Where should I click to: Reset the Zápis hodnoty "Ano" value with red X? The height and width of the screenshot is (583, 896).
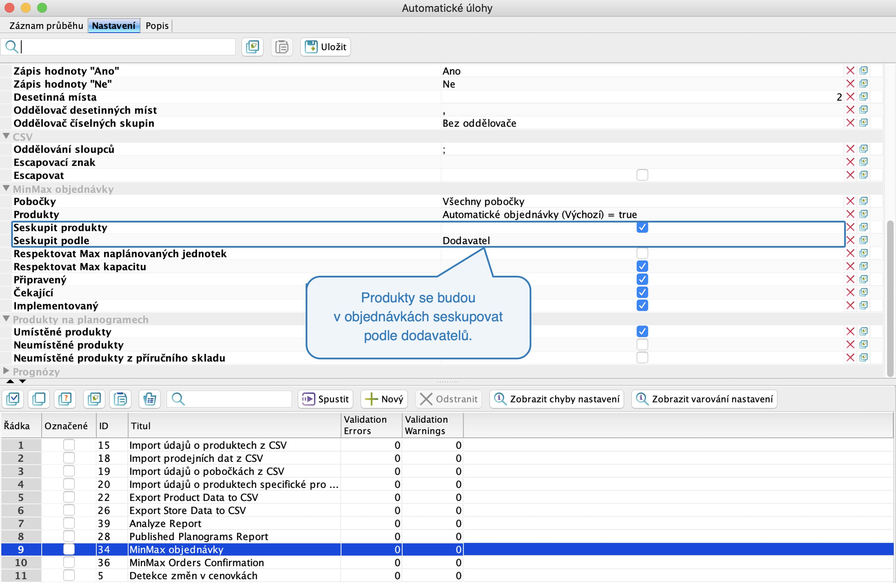point(850,71)
